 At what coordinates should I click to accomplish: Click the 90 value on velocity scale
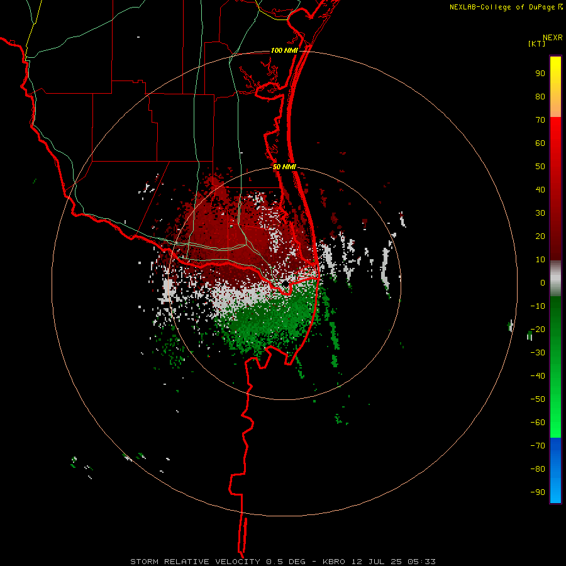click(x=540, y=74)
